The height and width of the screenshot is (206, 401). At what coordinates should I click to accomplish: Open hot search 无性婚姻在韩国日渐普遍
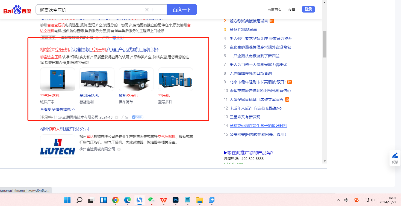pyautogui.click(x=251, y=73)
